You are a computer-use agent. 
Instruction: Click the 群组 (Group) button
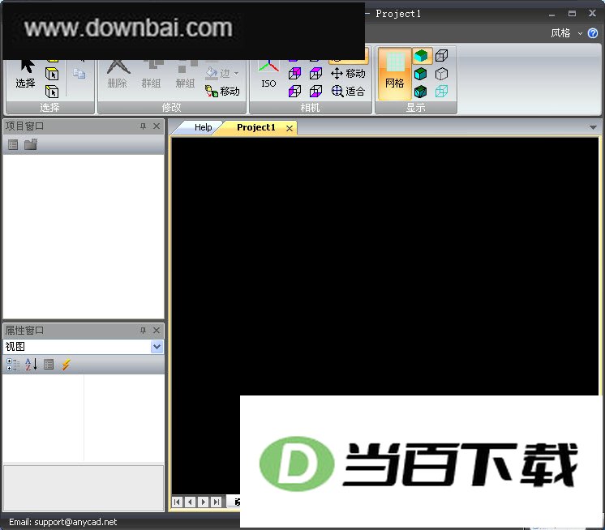click(x=151, y=75)
